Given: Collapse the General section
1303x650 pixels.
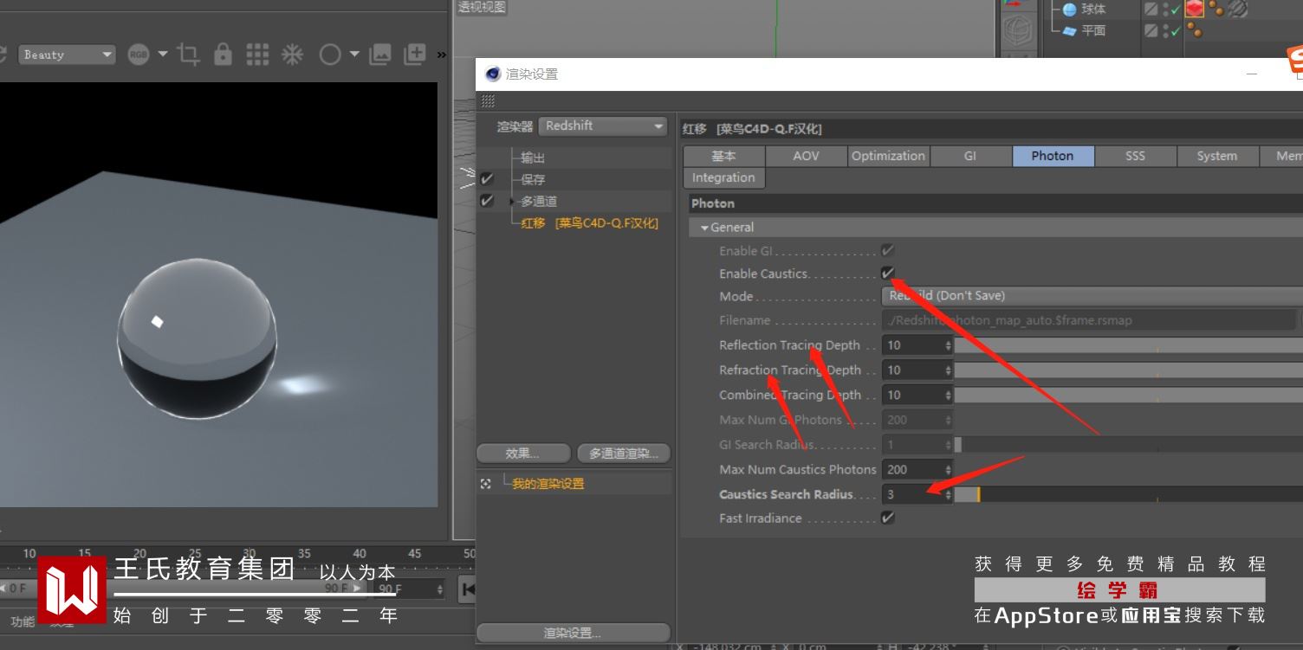Looking at the screenshot, I should pos(704,228).
